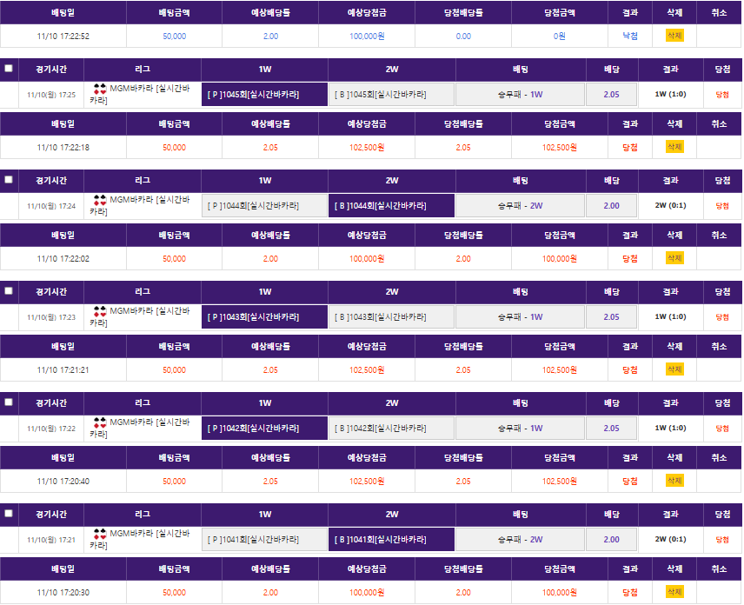The width and height of the screenshot is (744, 605).
Task: Check the box above the round 1042 game
Action: [x=9, y=402]
